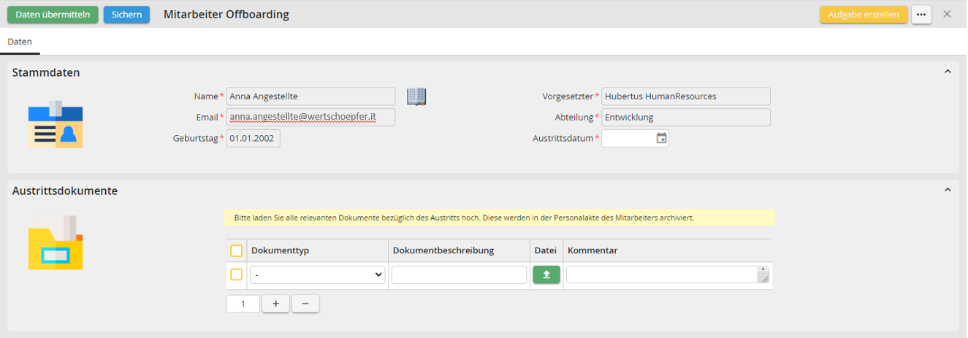
Task: Open the address book icon beside Name
Action: pyautogui.click(x=416, y=96)
